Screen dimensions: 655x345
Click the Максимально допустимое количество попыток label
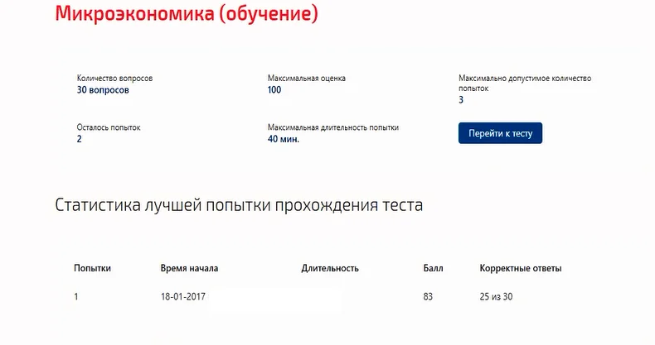pos(525,84)
